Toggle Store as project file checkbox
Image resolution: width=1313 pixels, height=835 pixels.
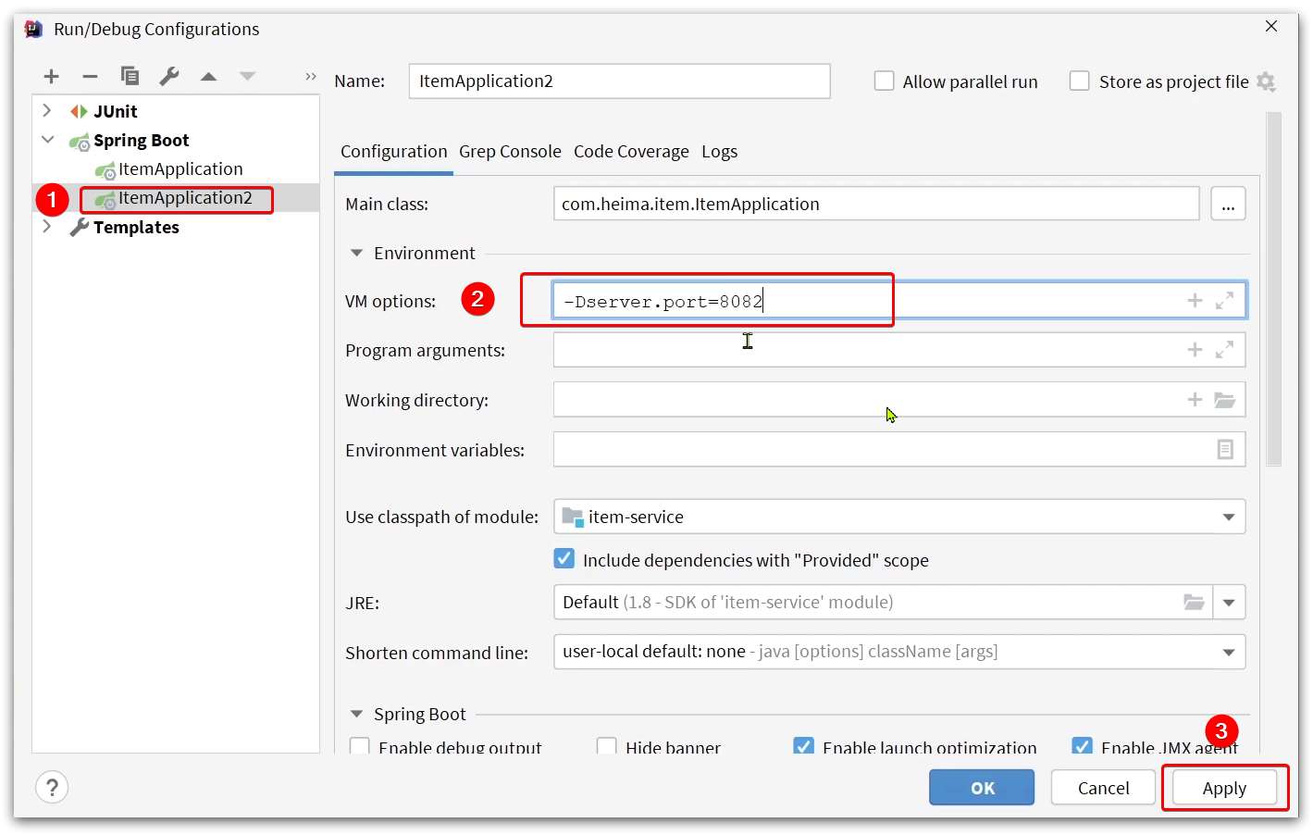(x=1079, y=81)
